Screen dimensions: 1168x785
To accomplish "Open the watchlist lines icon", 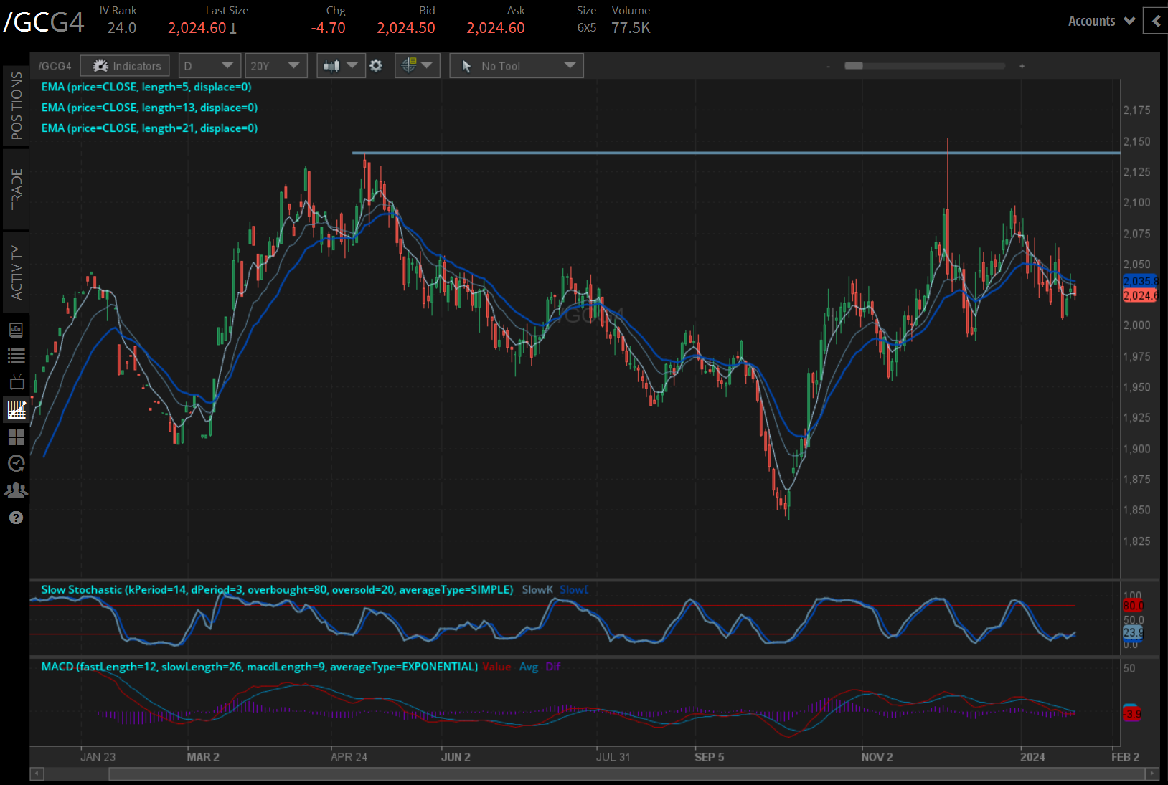I will (x=16, y=356).
